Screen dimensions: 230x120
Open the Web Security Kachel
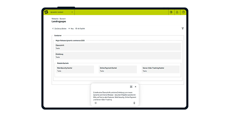[x=75, y=69]
